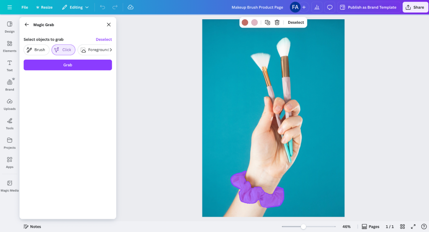The width and height of the screenshot is (429, 232).
Task: Choose the Foreground selection mode
Action: 95,50
